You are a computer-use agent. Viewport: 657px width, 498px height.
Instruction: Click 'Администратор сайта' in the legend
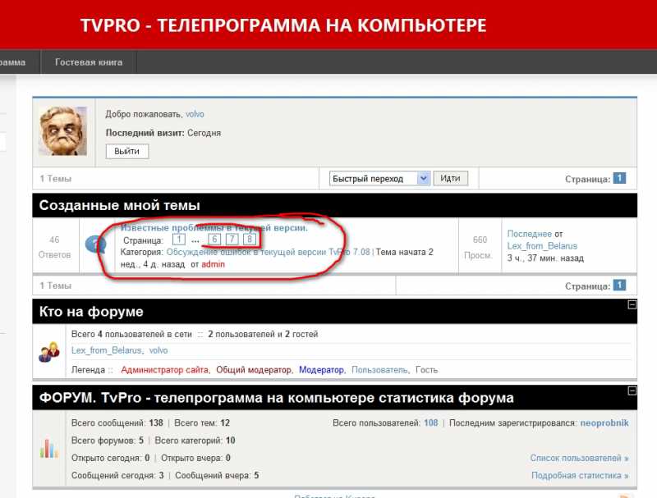point(165,370)
